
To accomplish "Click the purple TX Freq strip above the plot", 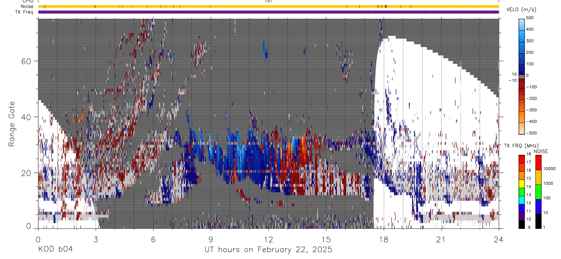I will click(x=269, y=12).
